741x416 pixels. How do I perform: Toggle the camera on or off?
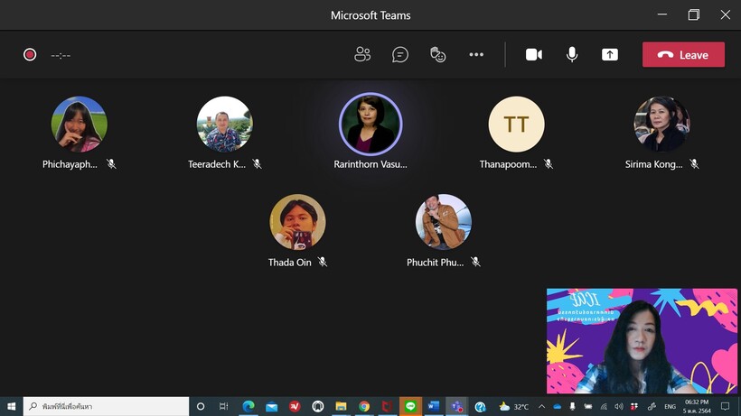tap(534, 55)
